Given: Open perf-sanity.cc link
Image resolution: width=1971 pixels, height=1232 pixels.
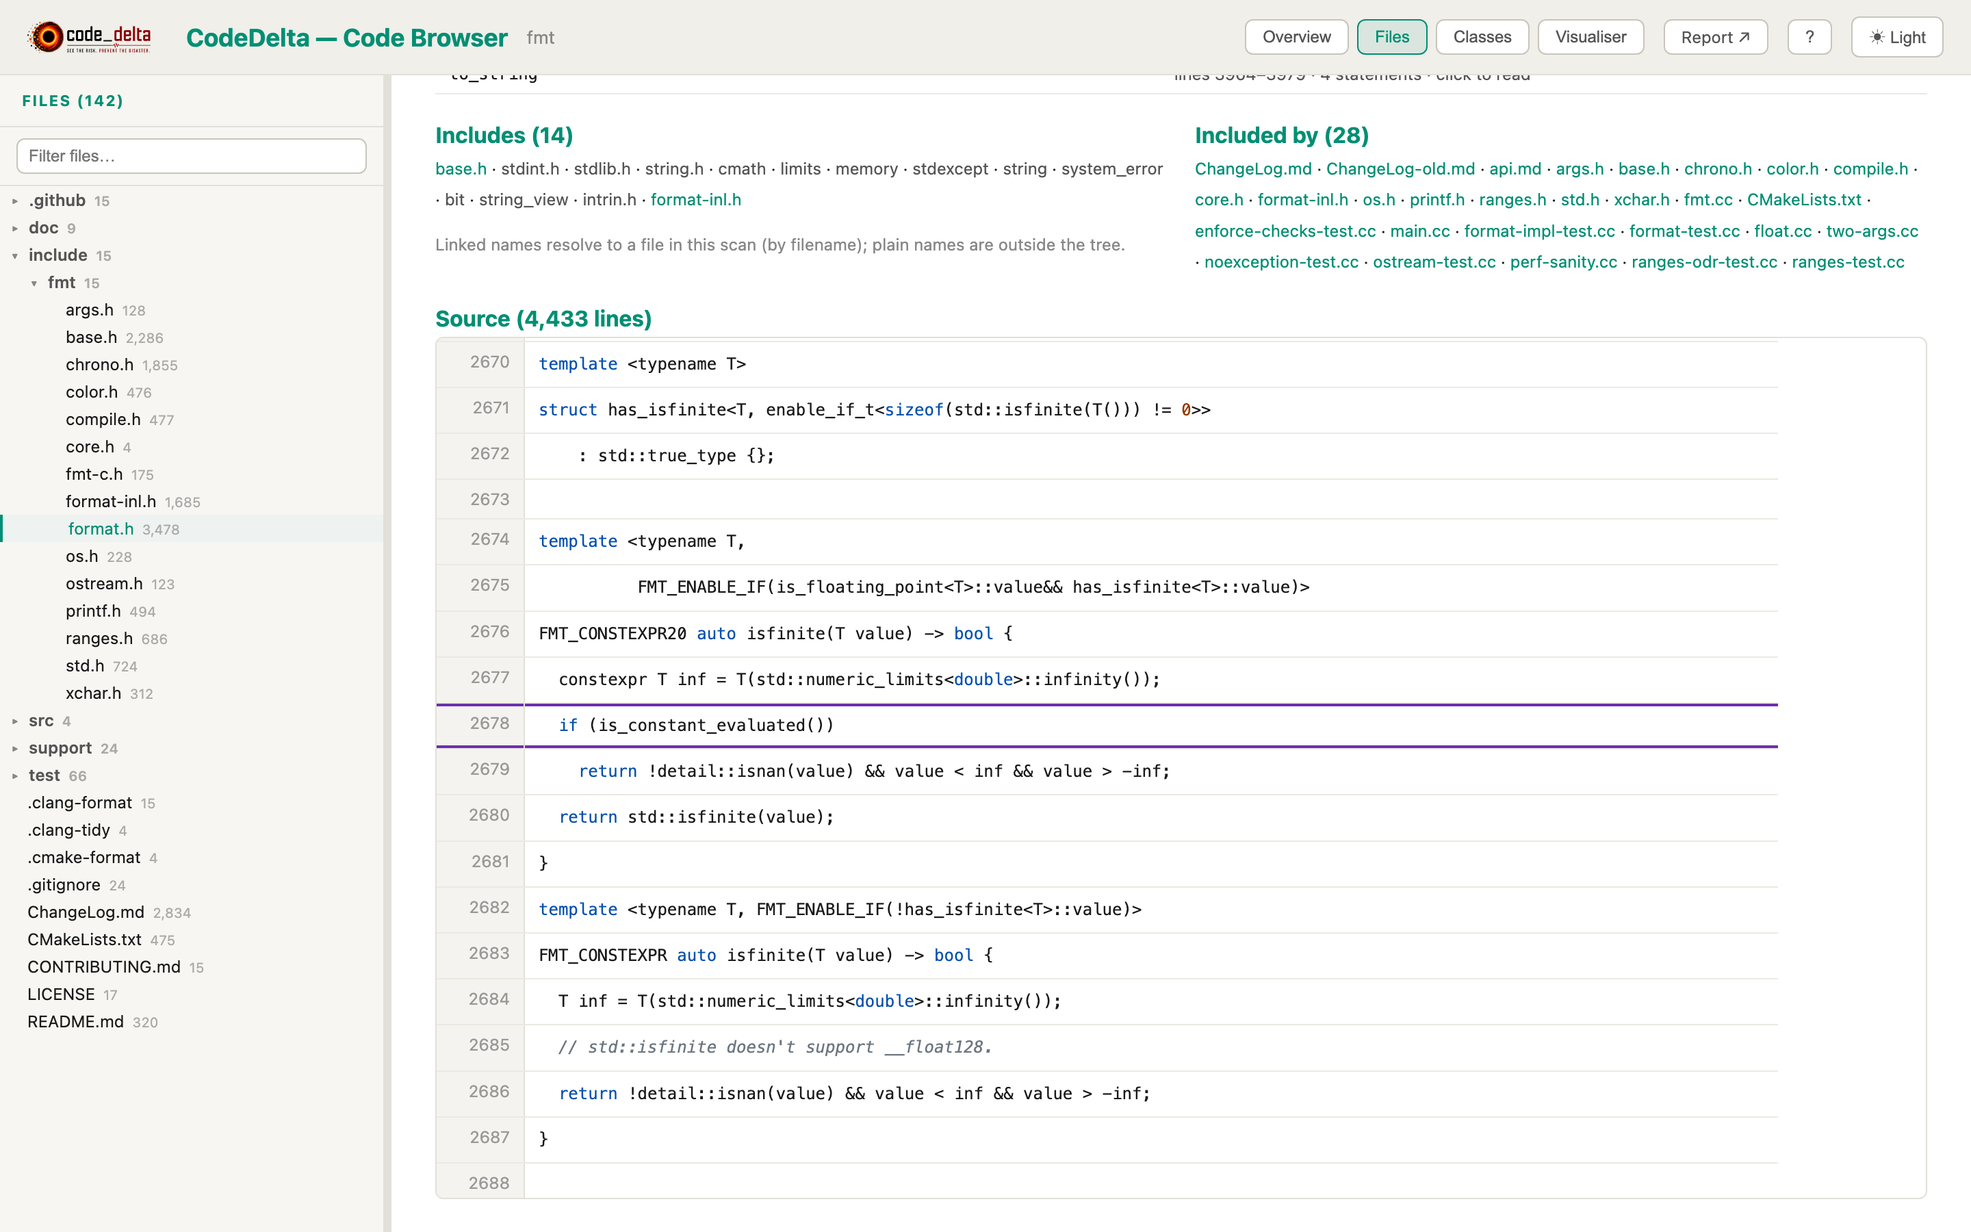Looking at the screenshot, I should click(1563, 262).
